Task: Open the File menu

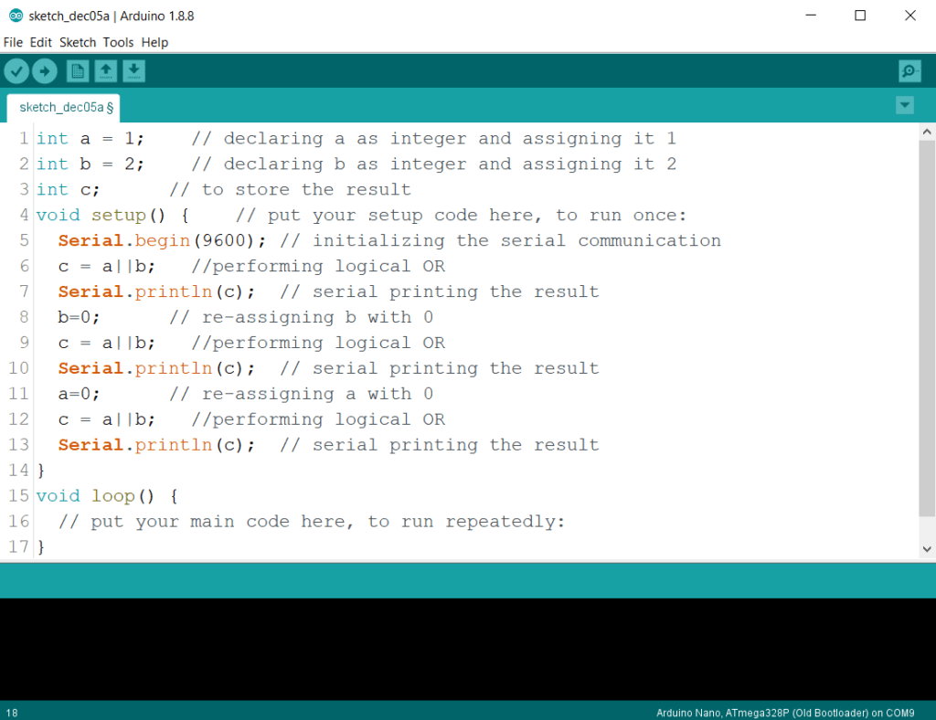Action: point(13,42)
